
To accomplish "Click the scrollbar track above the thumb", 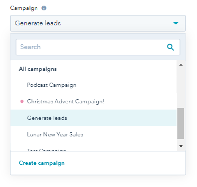I will click(181, 88).
